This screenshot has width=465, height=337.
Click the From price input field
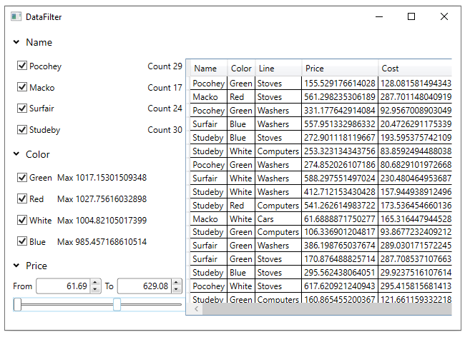pyautogui.click(x=62, y=286)
